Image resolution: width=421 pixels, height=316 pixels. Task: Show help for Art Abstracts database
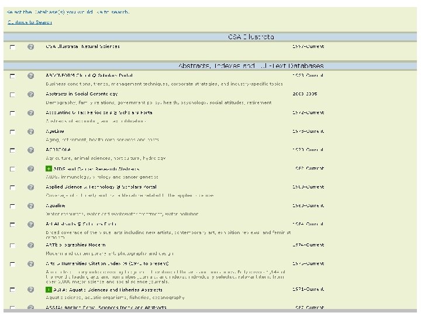coord(30,224)
